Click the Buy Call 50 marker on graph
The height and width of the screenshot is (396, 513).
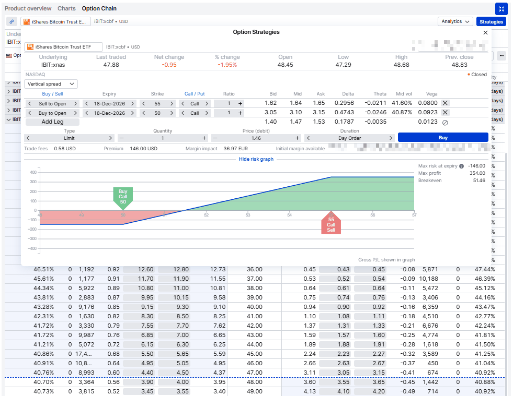(x=123, y=198)
